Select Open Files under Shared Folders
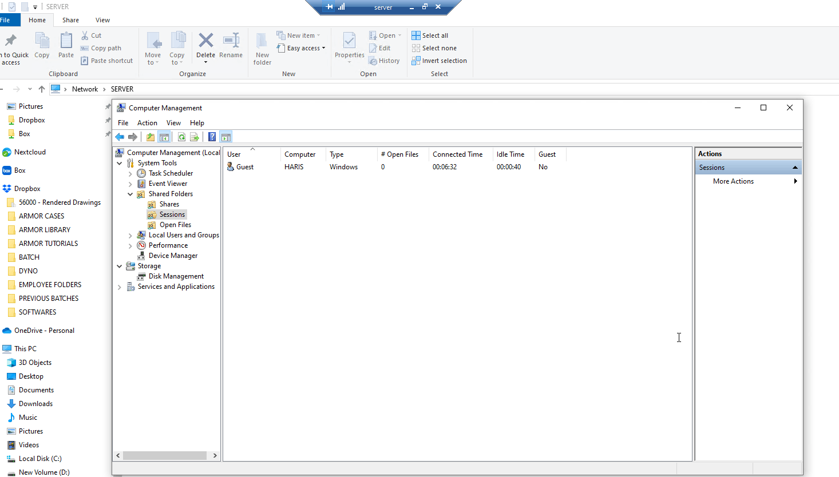Image resolution: width=839 pixels, height=477 pixels. (175, 225)
